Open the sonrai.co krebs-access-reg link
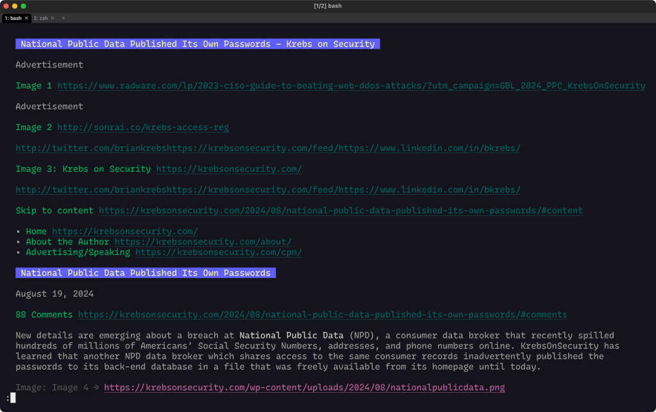 click(x=143, y=128)
